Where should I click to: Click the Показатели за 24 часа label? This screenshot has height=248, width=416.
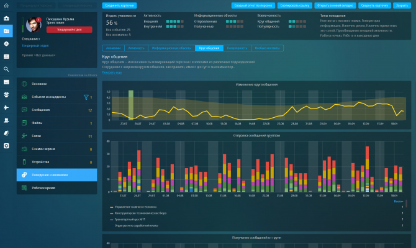[x=82, y=75]
